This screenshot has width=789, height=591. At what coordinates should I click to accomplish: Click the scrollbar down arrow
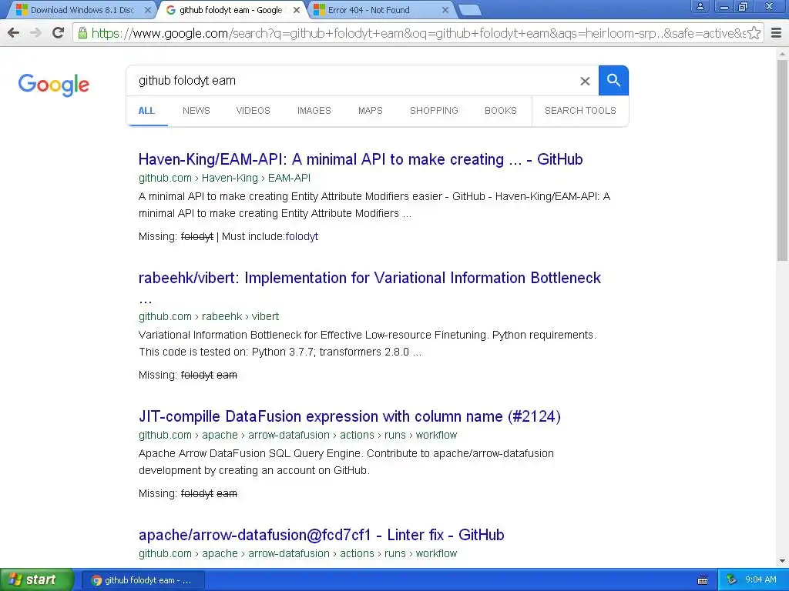783,561
